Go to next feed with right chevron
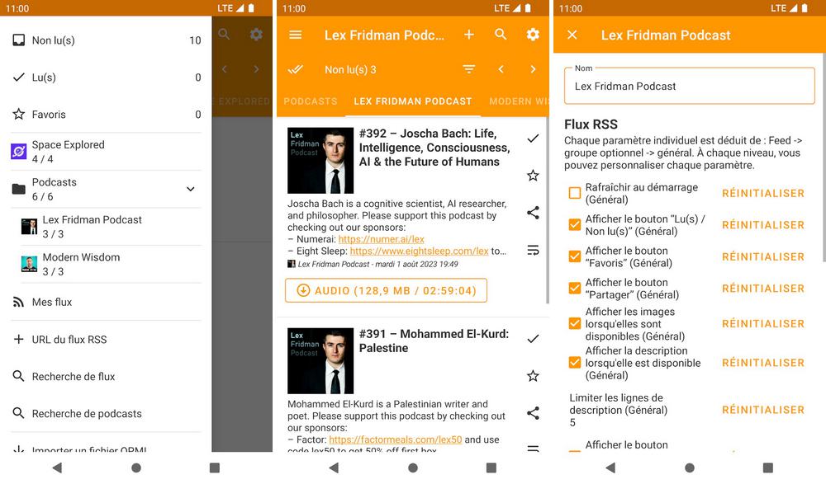Viewport: 826px width, 484px height. pyautogui.click(x=533, y=69)
